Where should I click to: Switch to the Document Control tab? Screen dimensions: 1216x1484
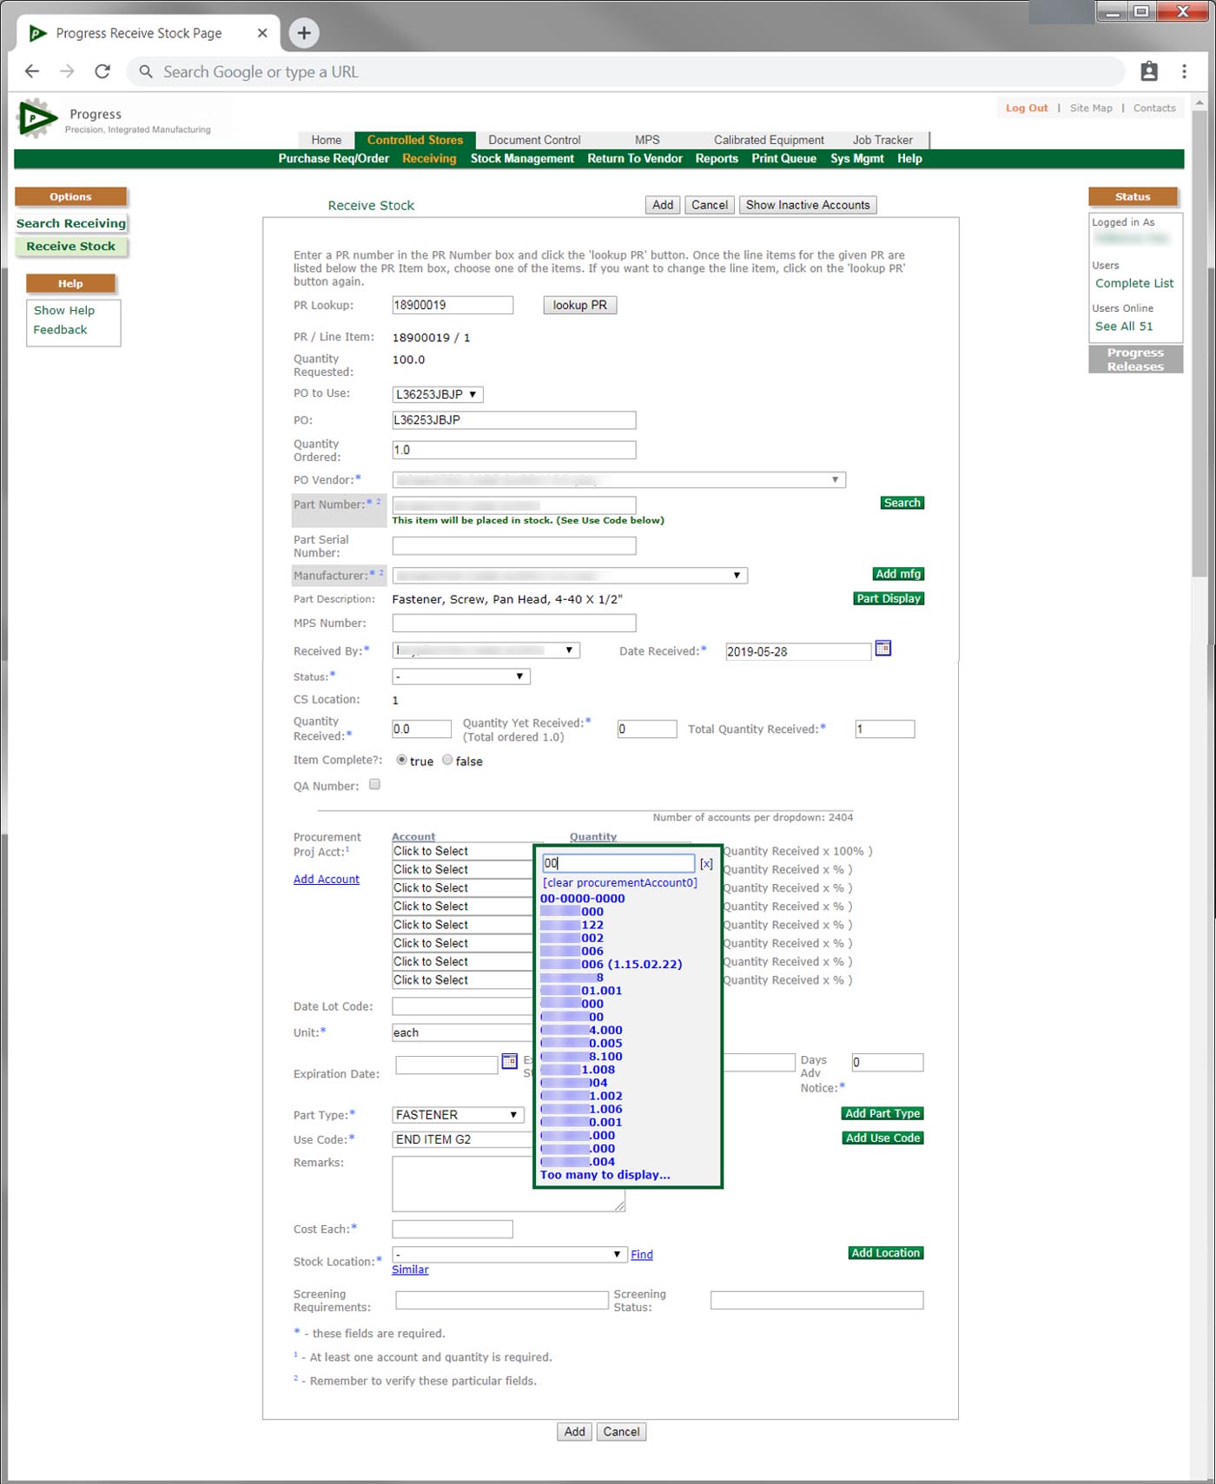coord(534,140)
